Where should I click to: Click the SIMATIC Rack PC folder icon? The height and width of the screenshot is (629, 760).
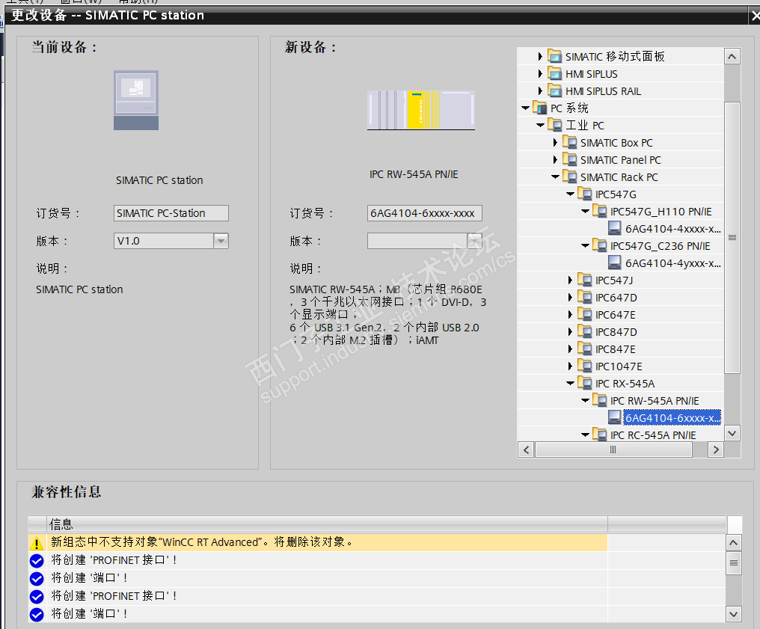tap(569, 177)
